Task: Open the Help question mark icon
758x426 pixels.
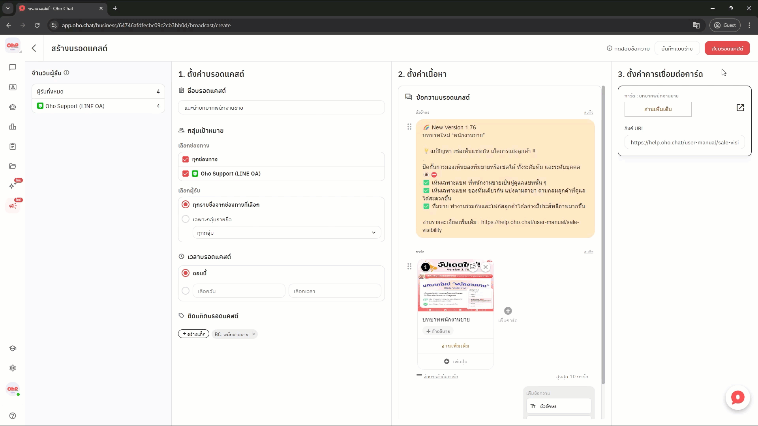Action: [13, 416]
